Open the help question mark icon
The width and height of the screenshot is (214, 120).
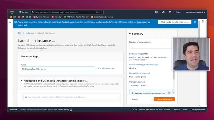170,12
